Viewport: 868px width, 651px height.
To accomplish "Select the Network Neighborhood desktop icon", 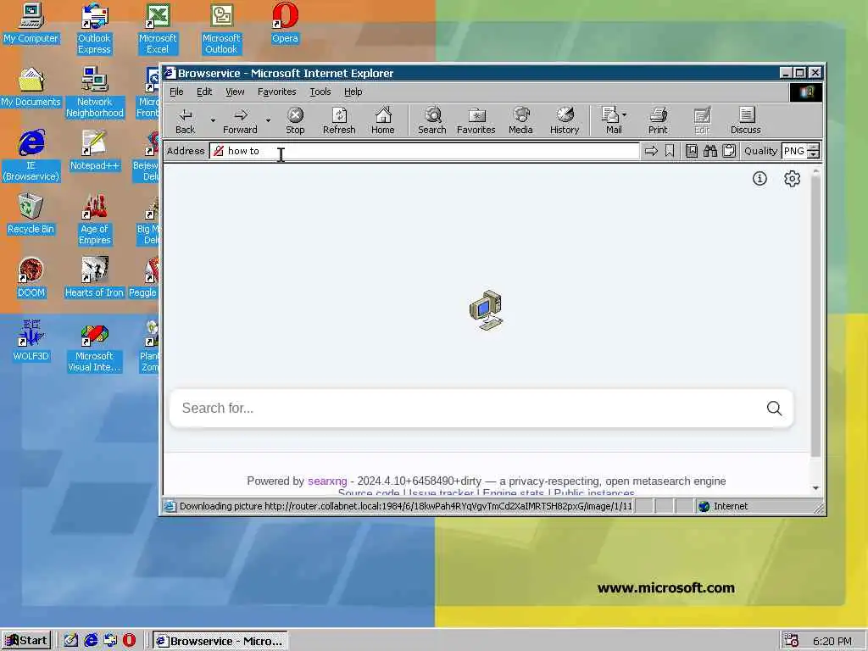I will coord(94,92).
